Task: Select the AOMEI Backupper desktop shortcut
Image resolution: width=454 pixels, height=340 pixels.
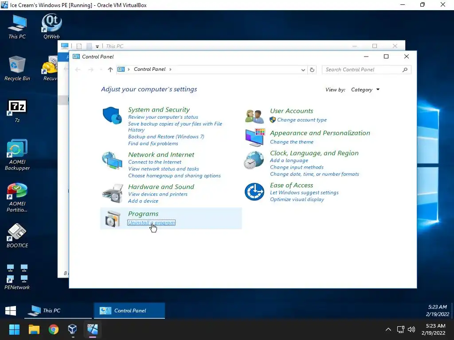Action: pos(17,155)
